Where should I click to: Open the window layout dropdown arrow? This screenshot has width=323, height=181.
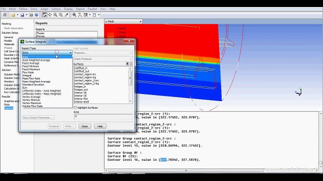[x=99, y=15]
